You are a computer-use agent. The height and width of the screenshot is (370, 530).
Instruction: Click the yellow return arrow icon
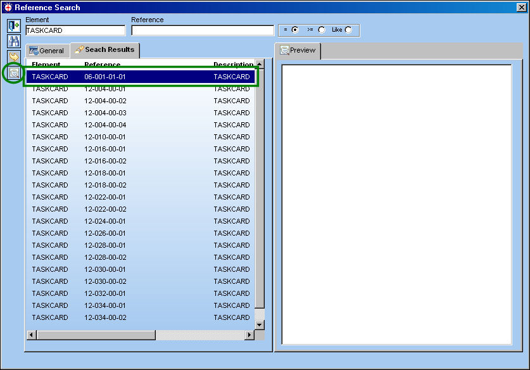(x=14, y=56)
